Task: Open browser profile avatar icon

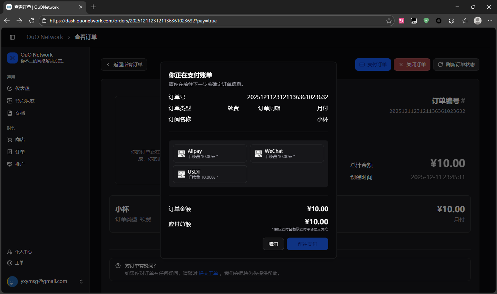Action: (478, 21)
